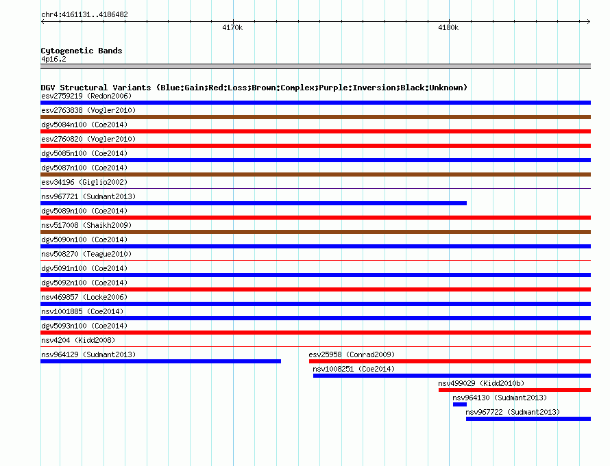The width and height of the screenshot is (610, 466).
Task: Select the nsv508270 (Teague2010) label
Action: tap(86, 254)
